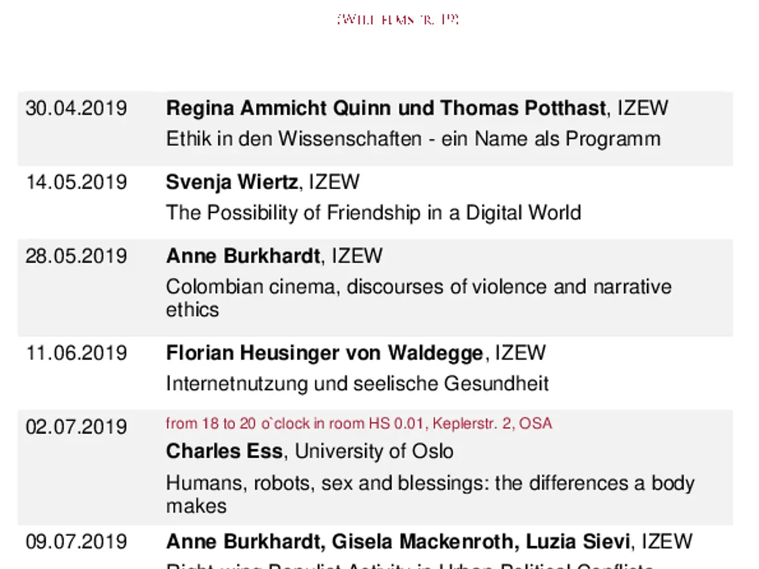Select the date 11.06.2019
The height and width of the screenshot is (569, 759).
(77, 352)
